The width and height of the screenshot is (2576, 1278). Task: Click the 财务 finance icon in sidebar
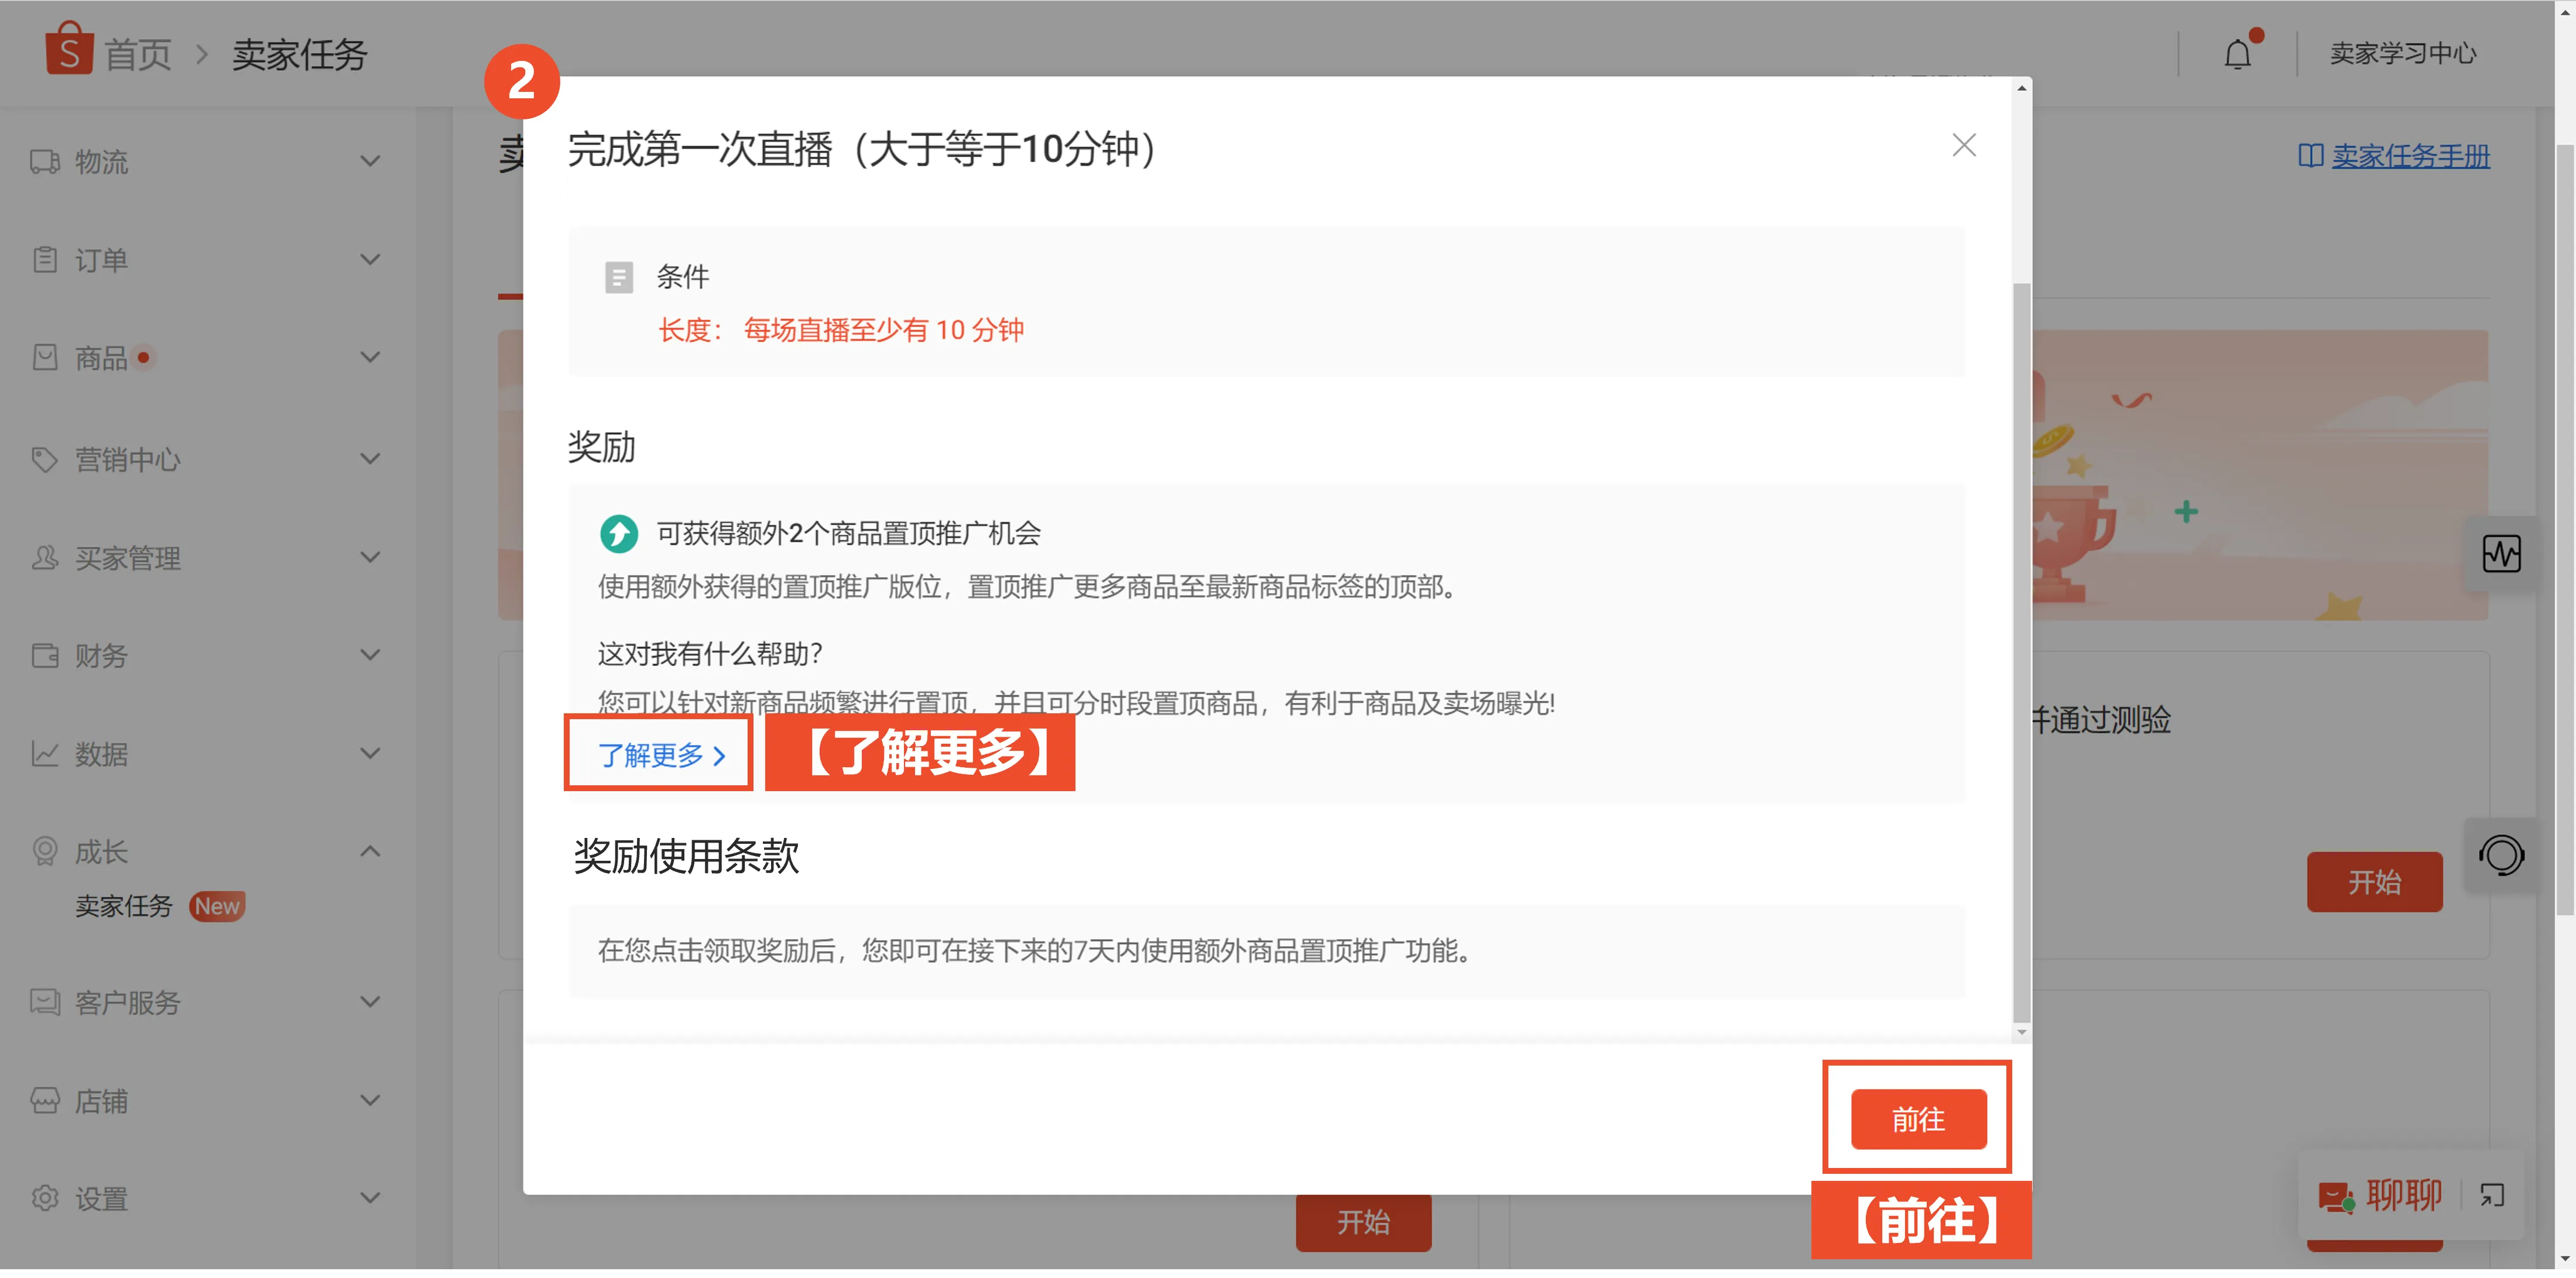(44, 655)
